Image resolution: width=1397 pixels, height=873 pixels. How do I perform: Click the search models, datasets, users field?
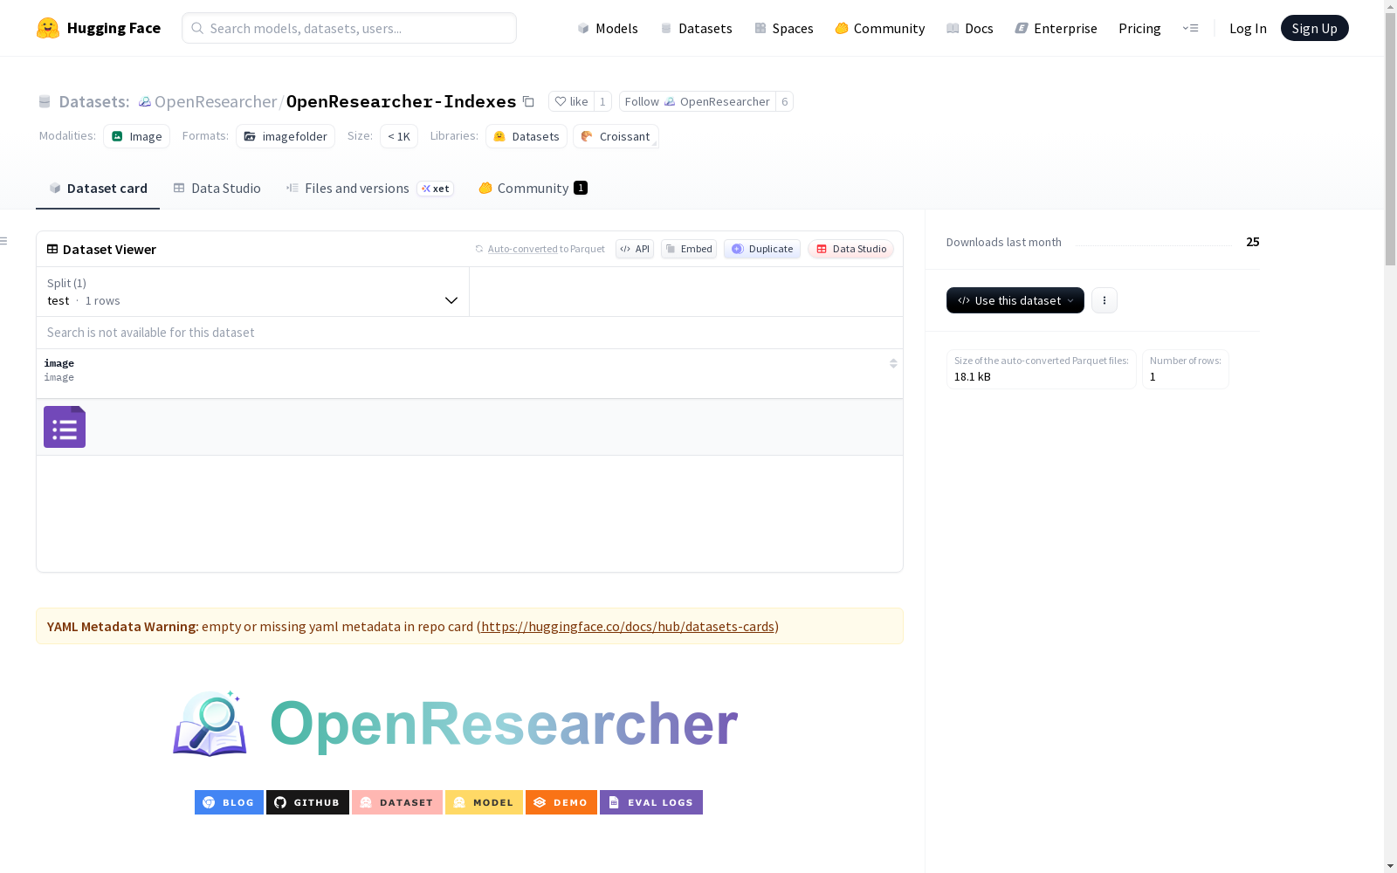[349, 28]
